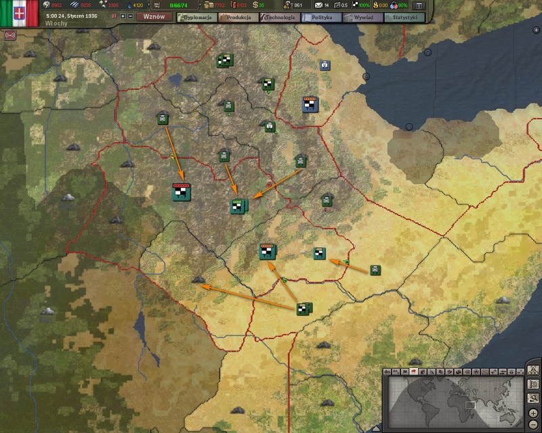The height and width of the screenshot is (433, 542).
Task: Click the flags button right of minimap
Action: (533, 384)
